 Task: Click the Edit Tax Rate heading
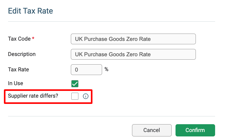pyautogui.click(x=30, y=11)
